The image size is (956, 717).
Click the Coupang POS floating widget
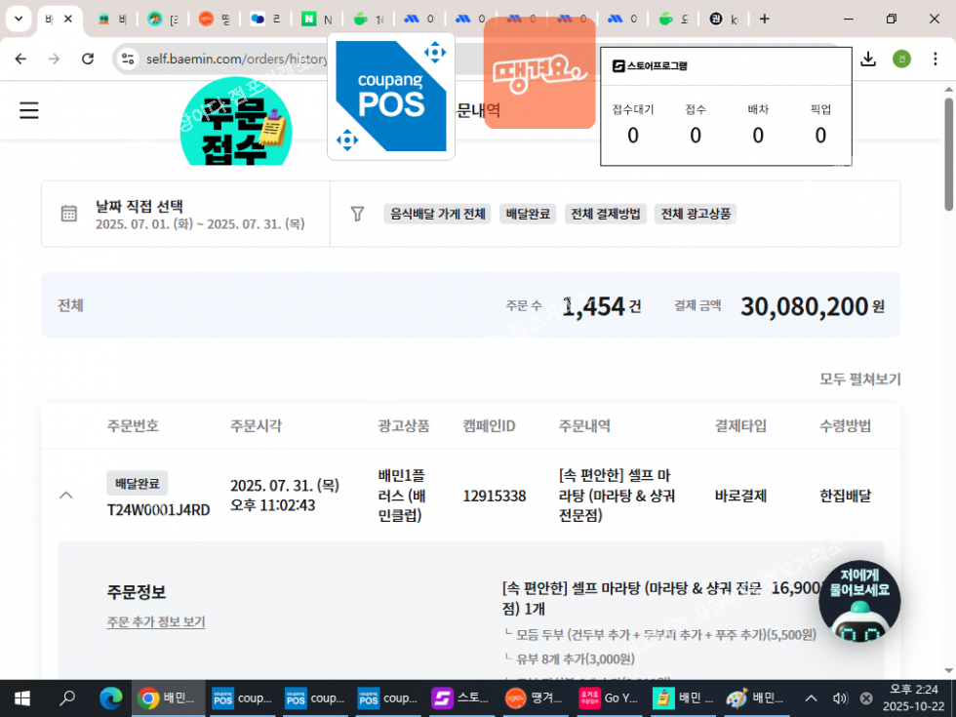point(391,96)
